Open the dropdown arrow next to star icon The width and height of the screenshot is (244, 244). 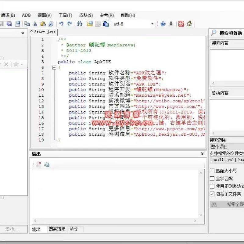pos(22,64)
